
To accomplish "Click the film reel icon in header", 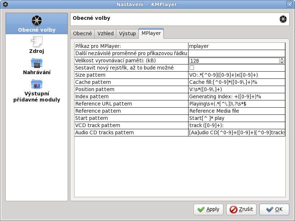I will (283, 19).
